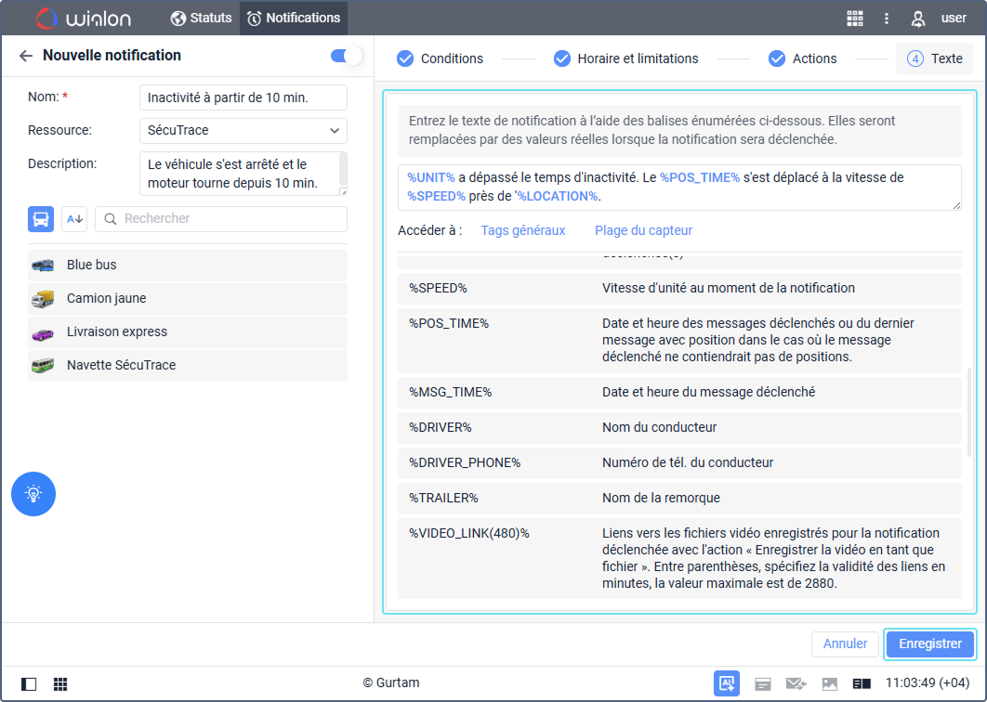Open the vertical three-dot menu
The width and height of the screenshot is (987, 702).
[887, 18]
